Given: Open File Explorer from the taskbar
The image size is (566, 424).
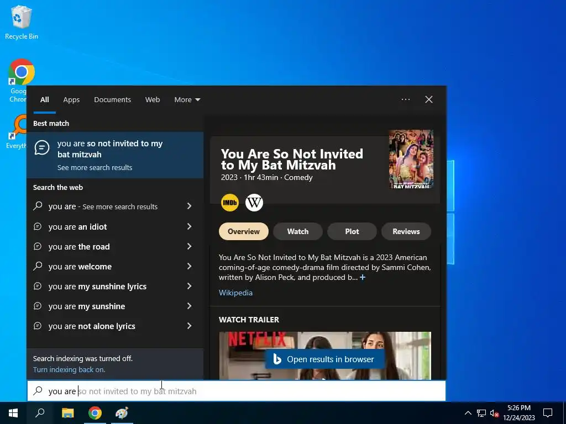Looking at the screenshot, I should click(x=67, y=413).
